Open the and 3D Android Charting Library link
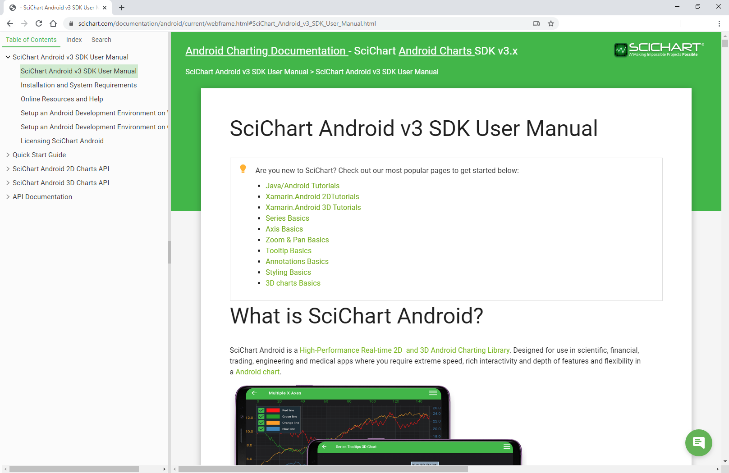The width and height of the screenshot is (729, 473). click(x=458, y=350)
